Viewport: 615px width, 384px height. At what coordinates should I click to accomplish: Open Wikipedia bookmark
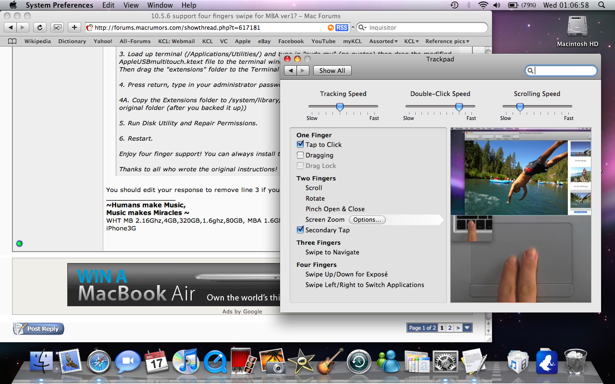tap(37, 41)
